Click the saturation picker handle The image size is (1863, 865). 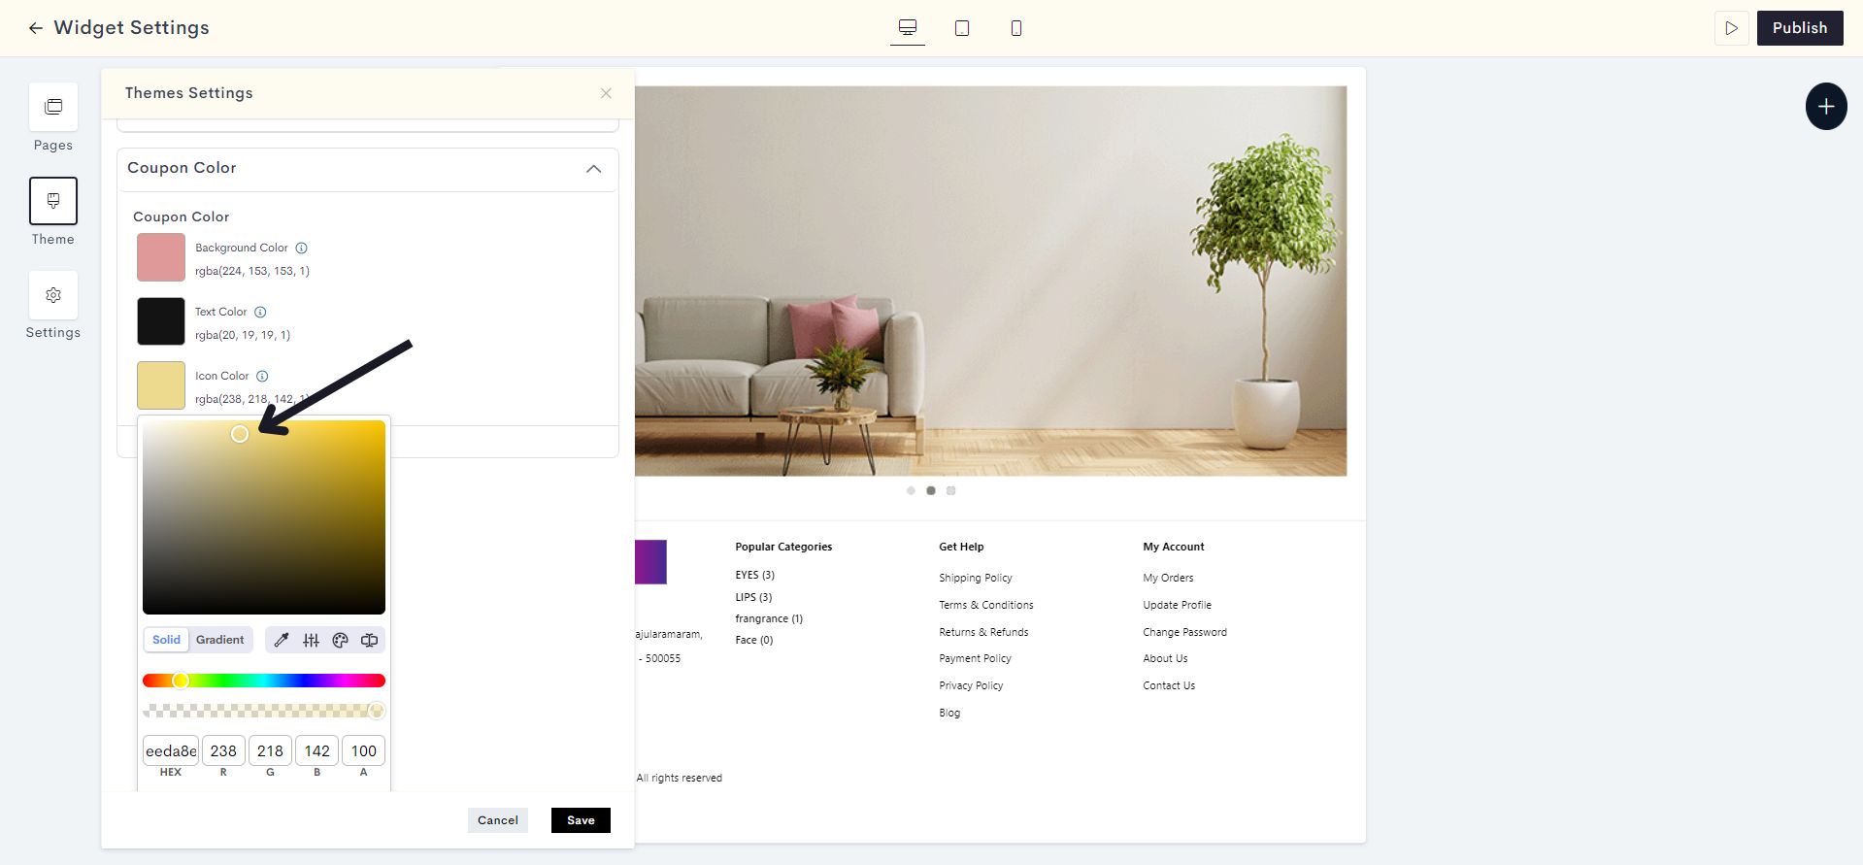pyautogui.click(x=240, y=434)
